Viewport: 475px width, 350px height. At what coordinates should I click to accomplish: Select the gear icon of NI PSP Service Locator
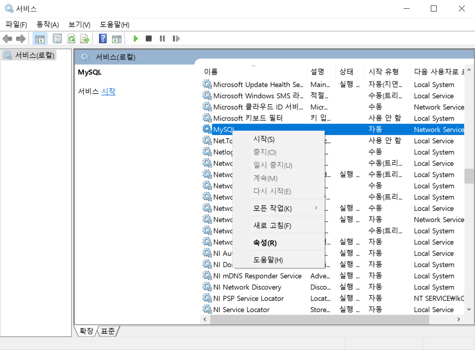coord(207,298)
